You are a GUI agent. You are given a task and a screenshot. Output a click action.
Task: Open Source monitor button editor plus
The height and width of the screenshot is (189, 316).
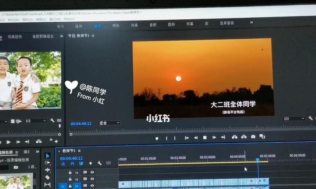point(56,142)
